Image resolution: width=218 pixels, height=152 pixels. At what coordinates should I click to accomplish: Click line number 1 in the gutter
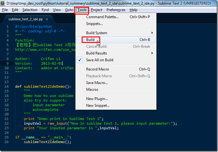(x=7, y=26)
